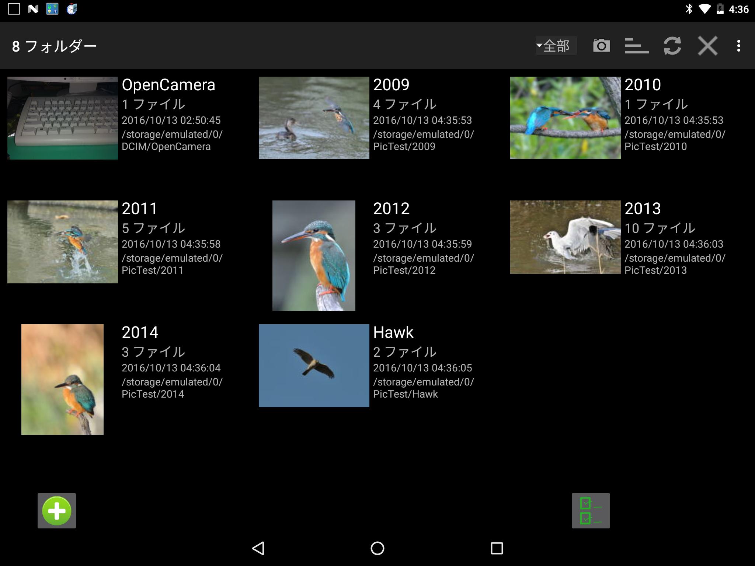Tap the Android recent apps button

(497, 548)
